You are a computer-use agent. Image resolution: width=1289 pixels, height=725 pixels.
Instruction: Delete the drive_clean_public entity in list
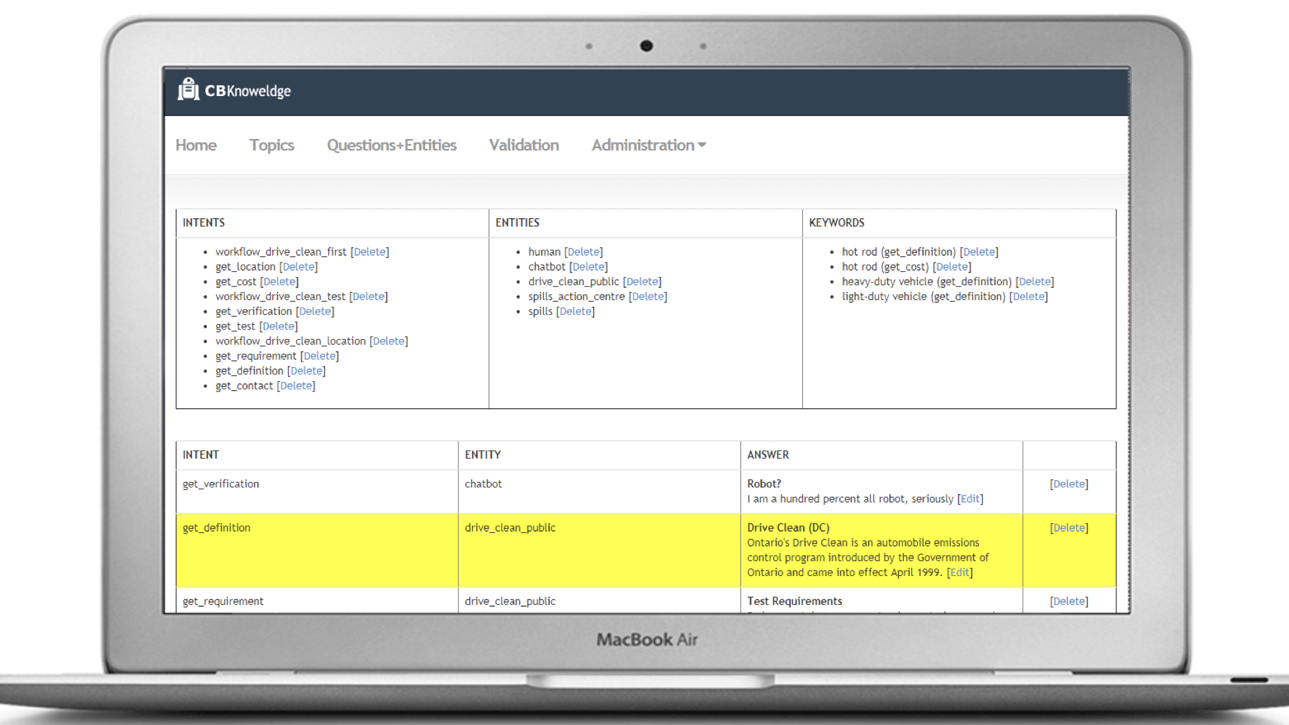click(x=642, y=281)
